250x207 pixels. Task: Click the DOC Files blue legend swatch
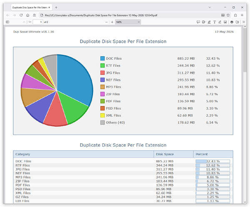pos(102,58)
